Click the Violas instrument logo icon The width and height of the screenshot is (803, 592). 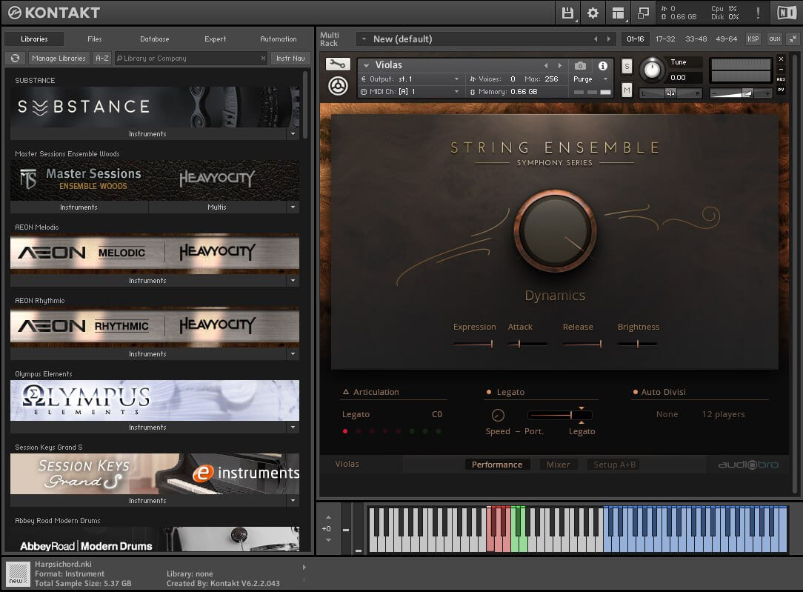tap(338, 86)
